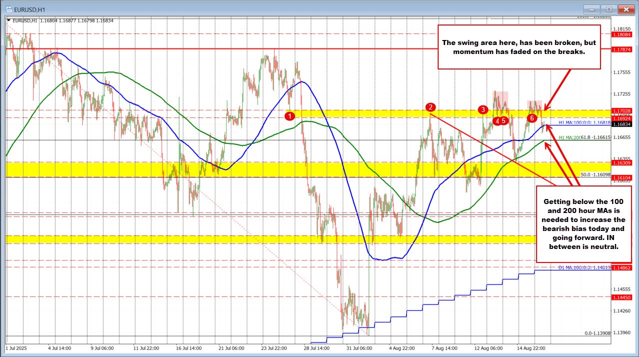Screen dimensions: 639x357
Task: Click red circle marker number 1
Action: (290, 116)
